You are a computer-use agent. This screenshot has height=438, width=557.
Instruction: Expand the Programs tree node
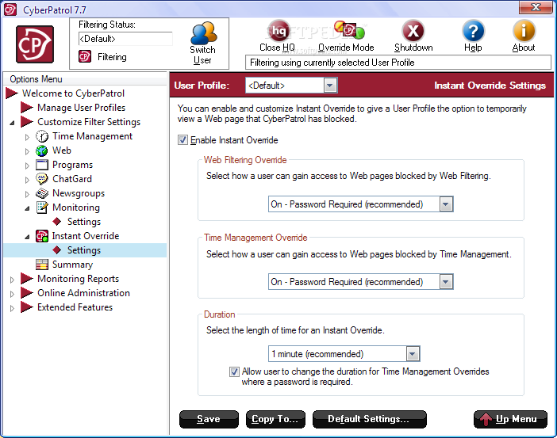(x=27, y=166)
